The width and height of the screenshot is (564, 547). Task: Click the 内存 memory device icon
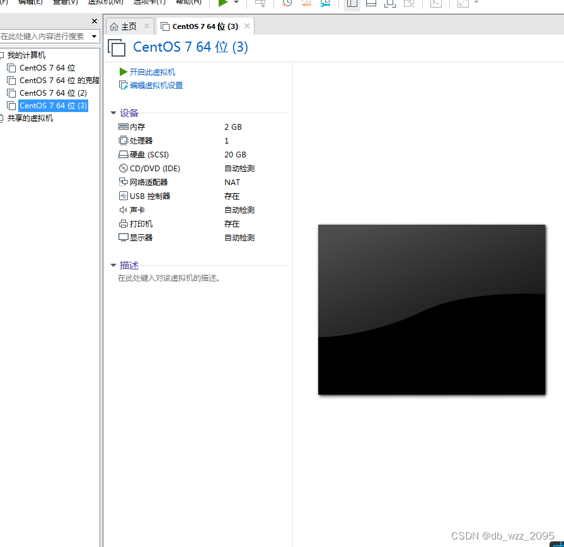coord(124,127)
